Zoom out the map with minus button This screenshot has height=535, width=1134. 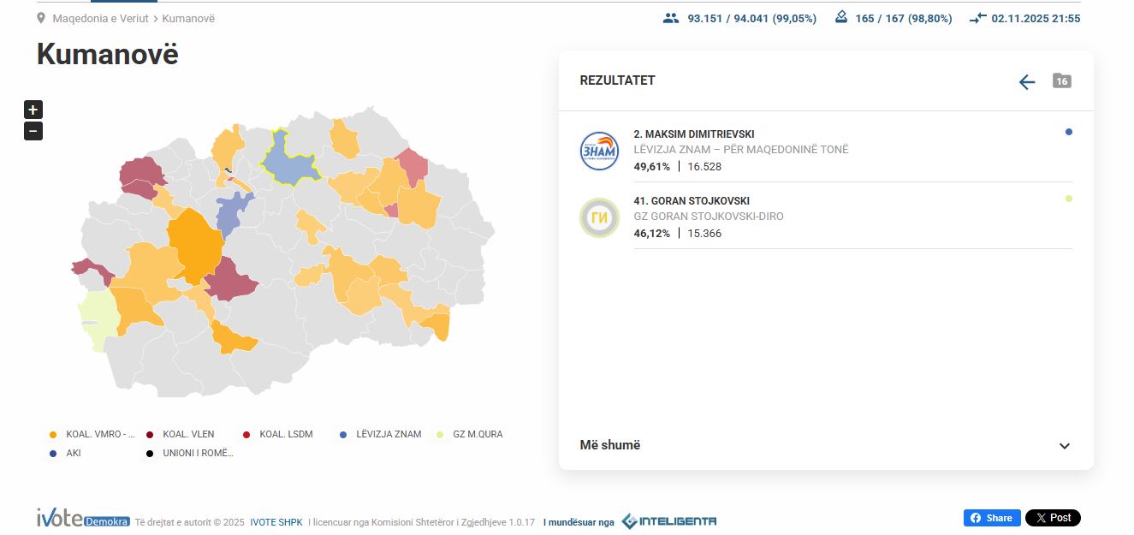tap(33, 131)
